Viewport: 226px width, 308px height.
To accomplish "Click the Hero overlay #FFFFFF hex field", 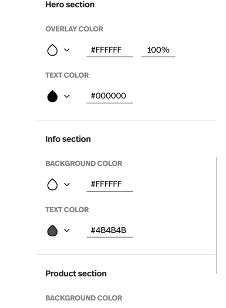I will (110, 50).
